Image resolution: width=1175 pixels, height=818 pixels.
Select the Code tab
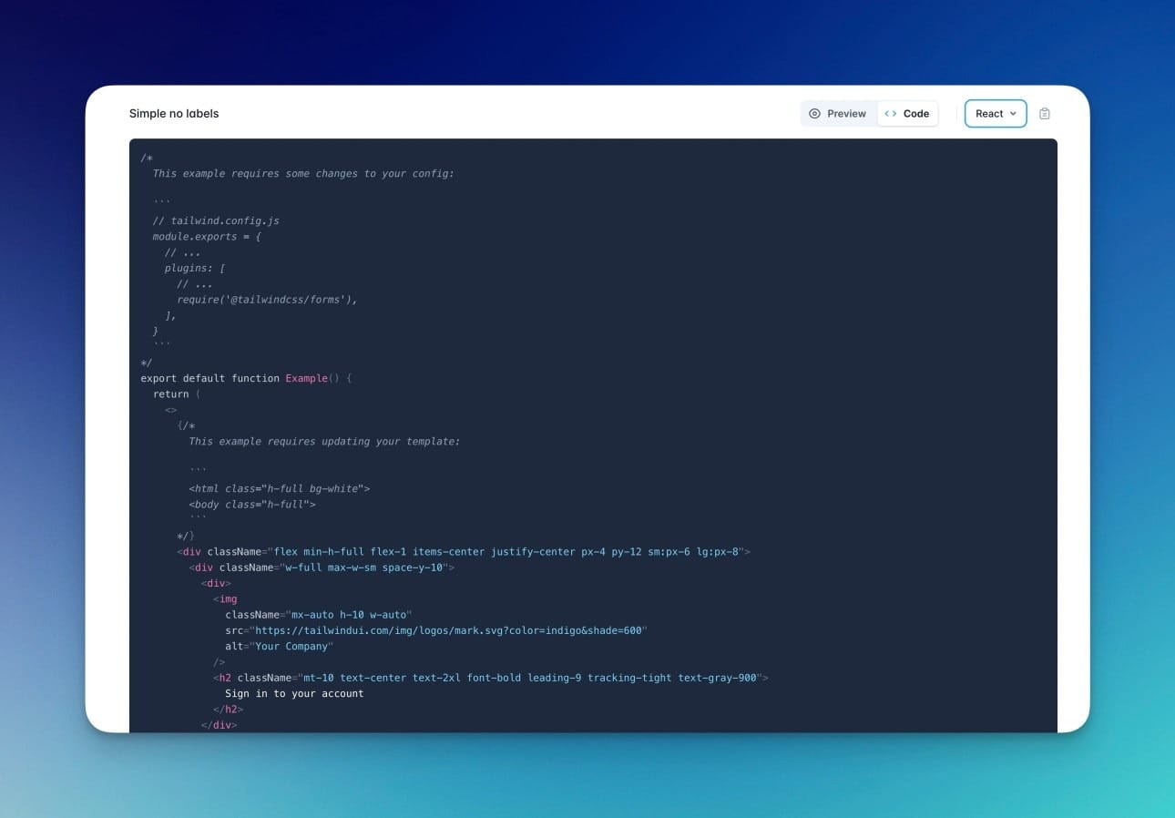pos(907,114)
